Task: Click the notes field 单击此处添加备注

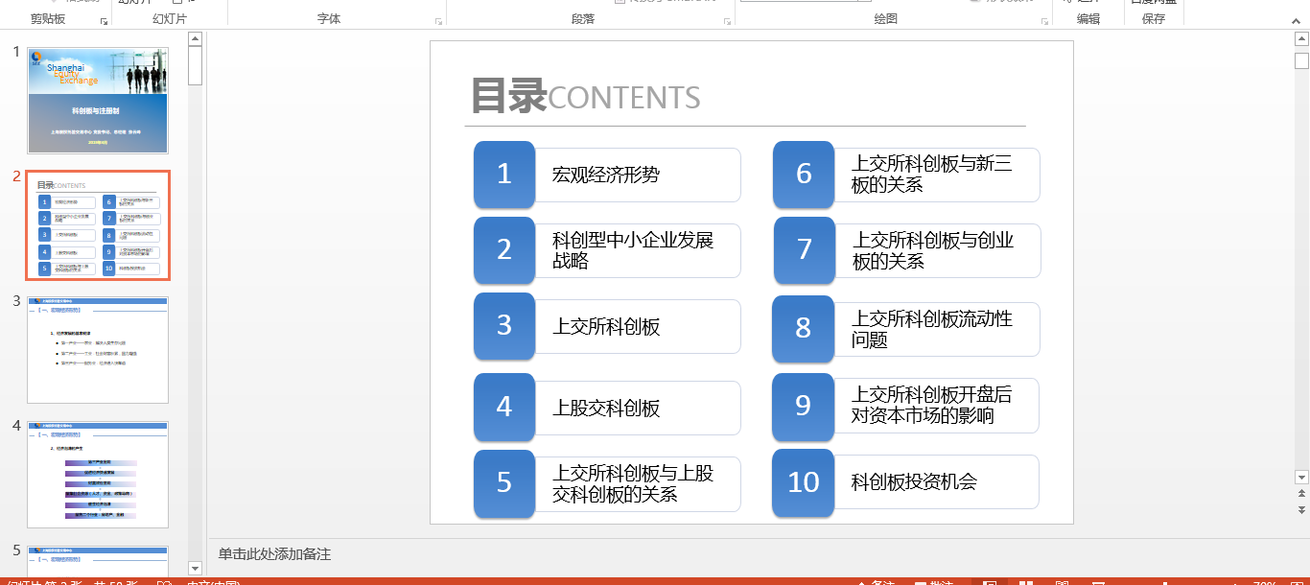Action: click(x=274, y=554)
